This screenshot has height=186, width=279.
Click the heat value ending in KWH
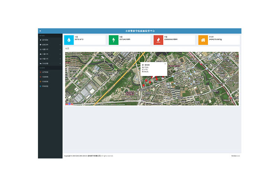click(x=171, y=39)
